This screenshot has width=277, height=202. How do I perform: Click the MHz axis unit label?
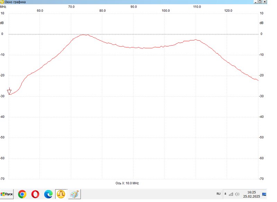click(3, 7)
